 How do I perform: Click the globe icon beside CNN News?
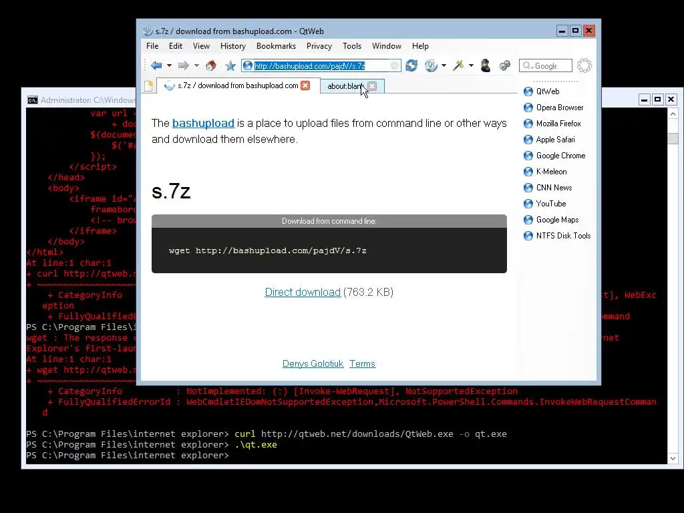point(528,188)
